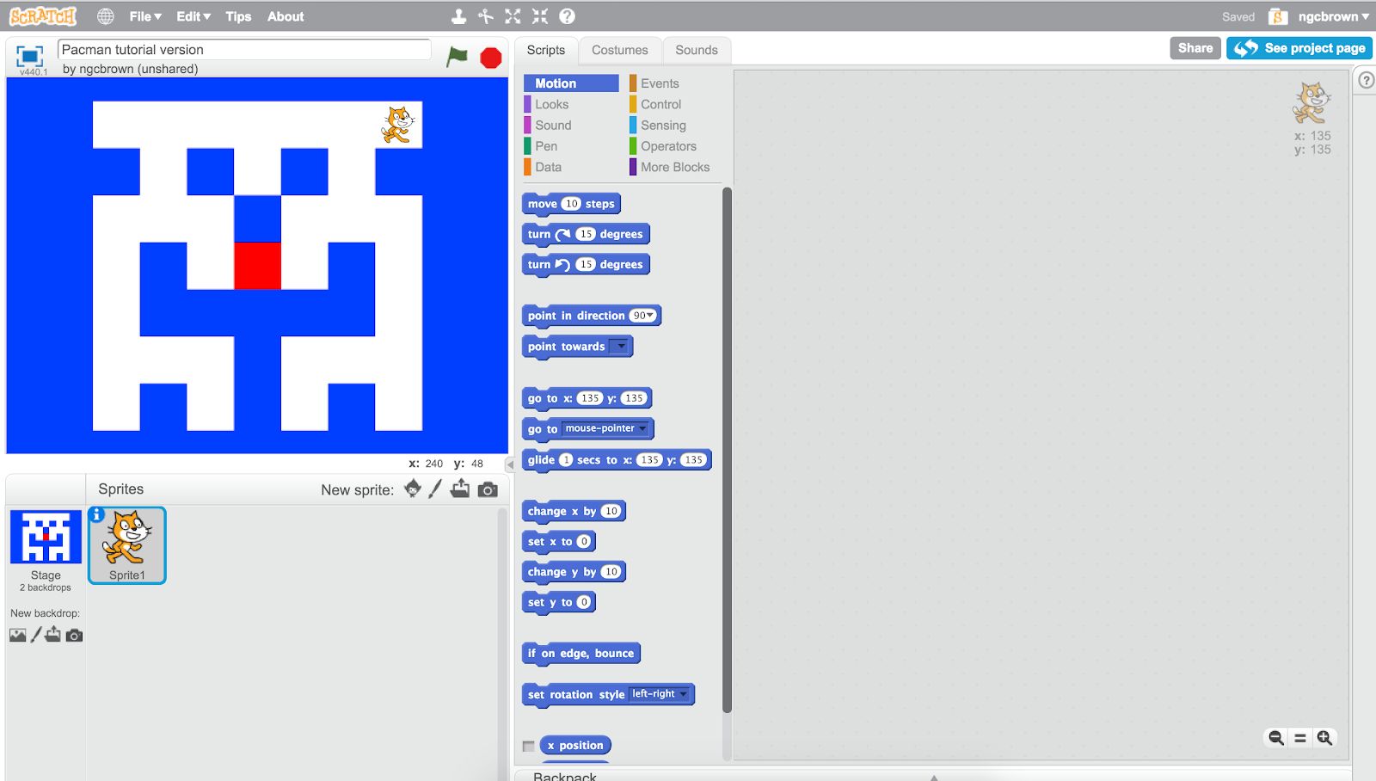Click the green flag to start
Image resolution: width=1376 pixels, height=781 pixels.
click(x=458, y=57)
